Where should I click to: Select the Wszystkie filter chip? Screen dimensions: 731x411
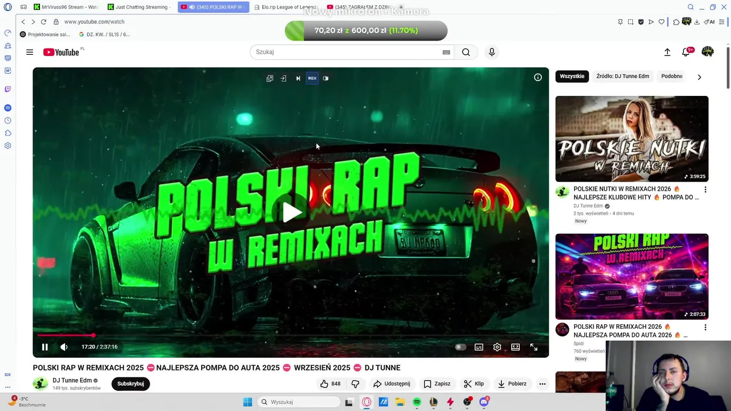(572, 76)
